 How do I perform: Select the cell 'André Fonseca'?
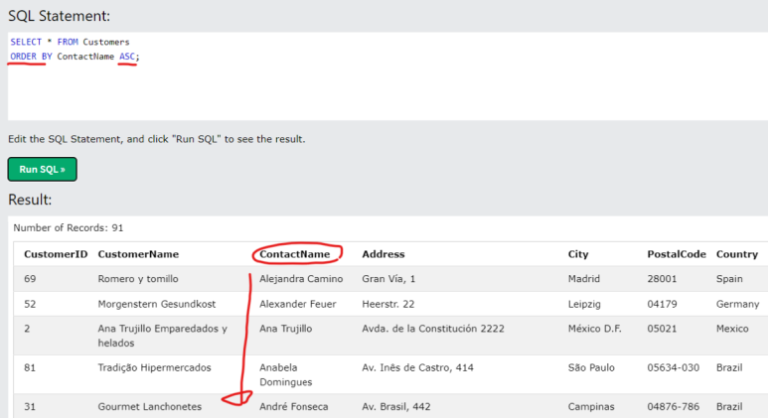point(294,407)
